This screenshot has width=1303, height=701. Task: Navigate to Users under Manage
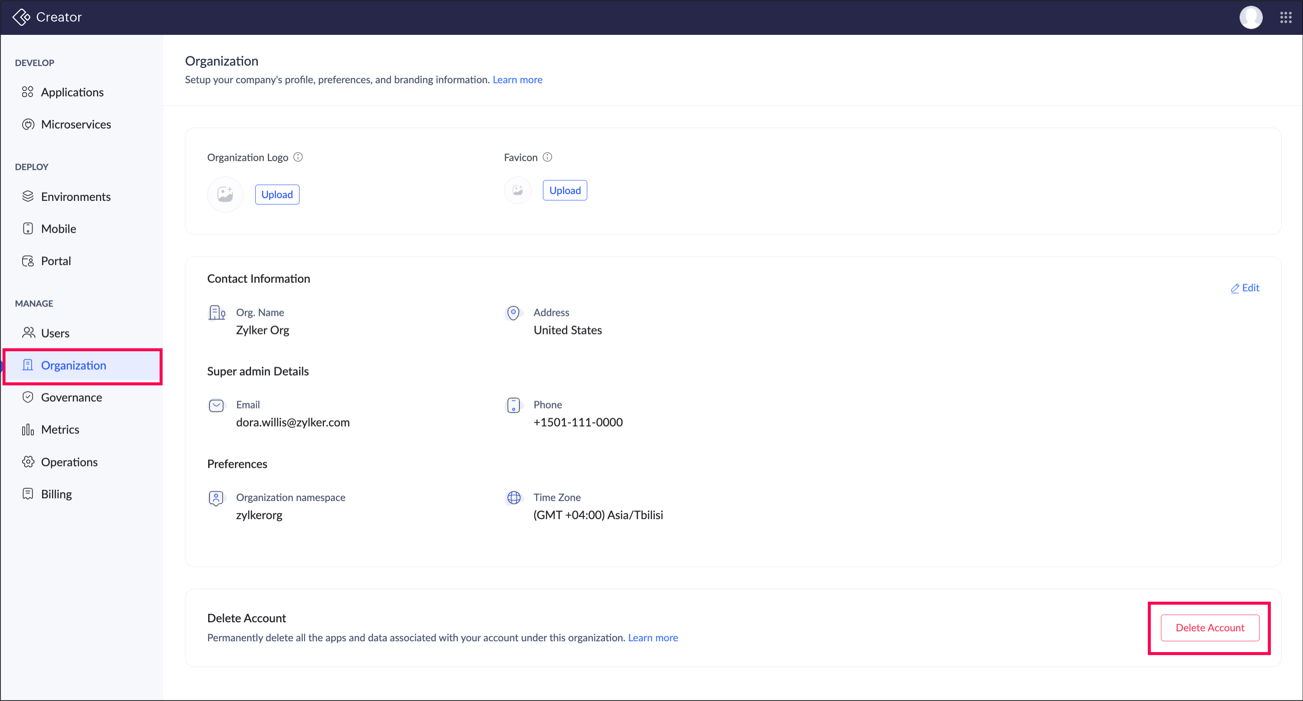(x=55, y=333)
